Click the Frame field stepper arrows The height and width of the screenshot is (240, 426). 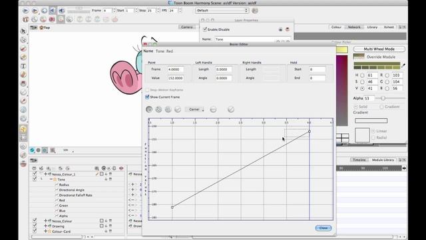(x=114, y=11)
